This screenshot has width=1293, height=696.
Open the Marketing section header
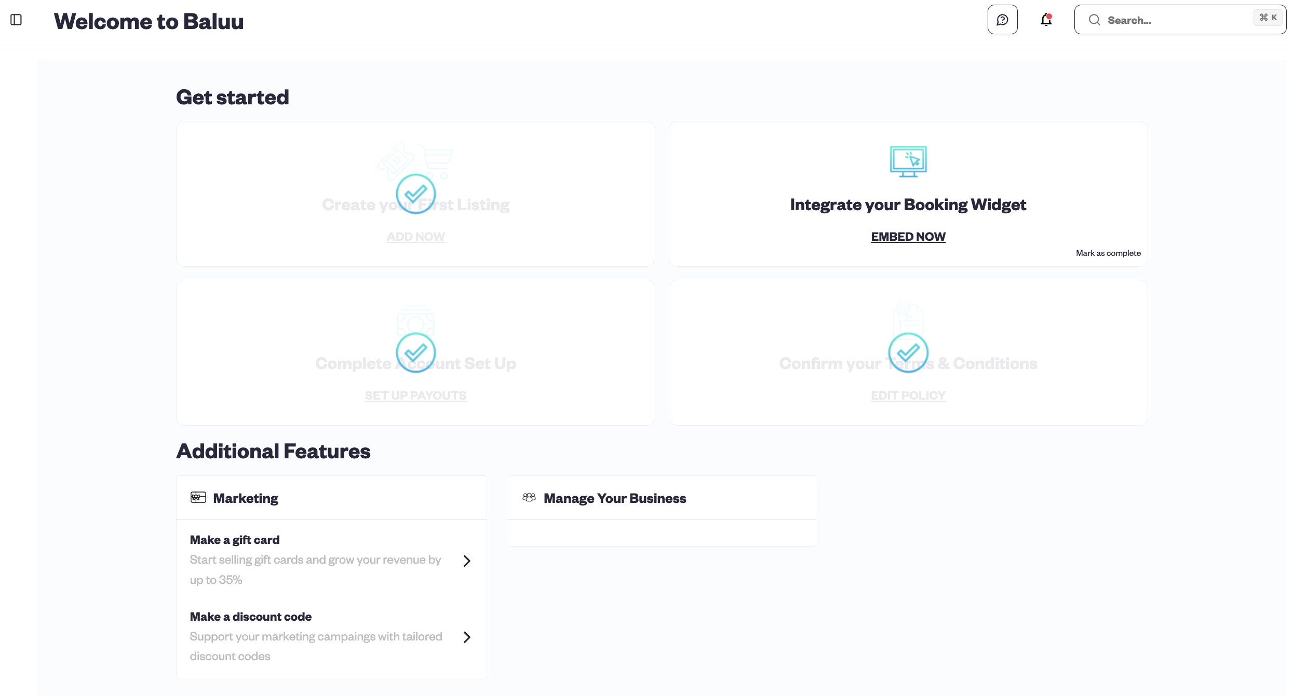tap(246, 498)
